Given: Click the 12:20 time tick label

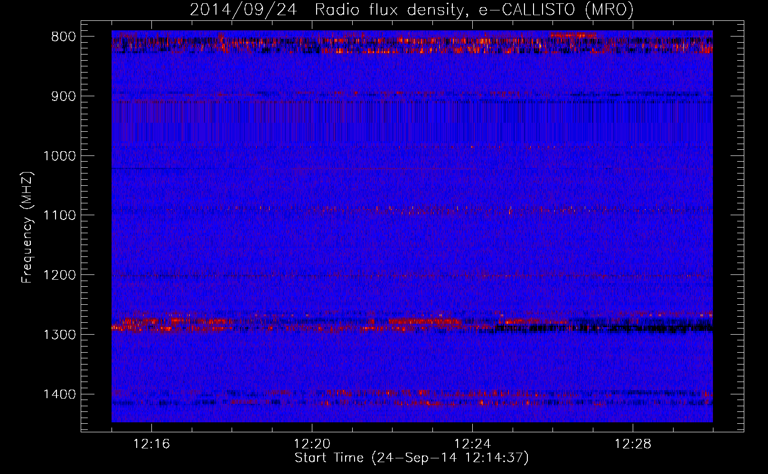Looking at the screenshot, I should [x=312, y=444].
